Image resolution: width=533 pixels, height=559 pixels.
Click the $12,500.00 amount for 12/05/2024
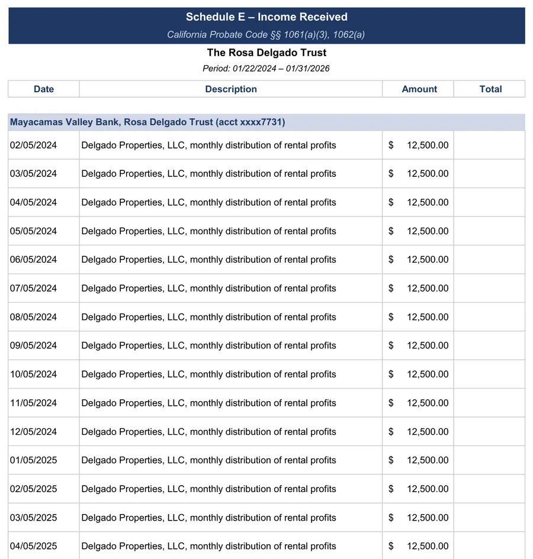click(418, 432)
